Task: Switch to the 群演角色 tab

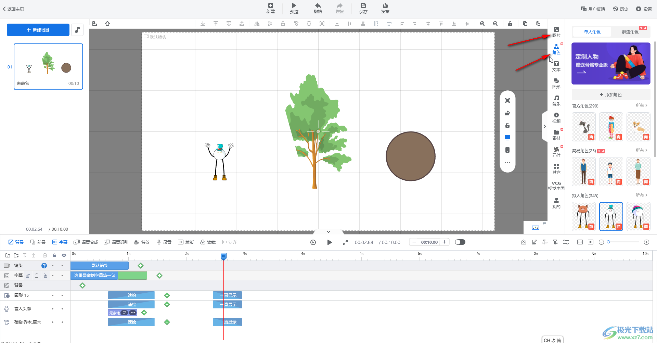Action: pyautogui.click(x=630, y=32)
